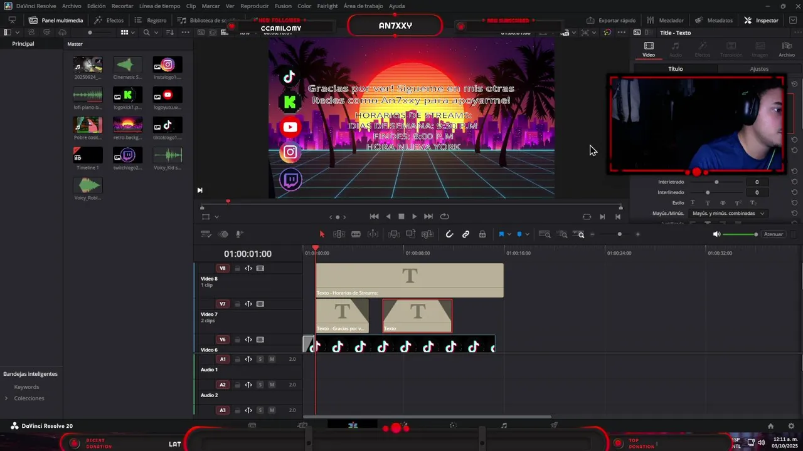The height and width of the screenshot is (451, 803).
Task: Click the detail zoom icon
Action: (563, 234)
